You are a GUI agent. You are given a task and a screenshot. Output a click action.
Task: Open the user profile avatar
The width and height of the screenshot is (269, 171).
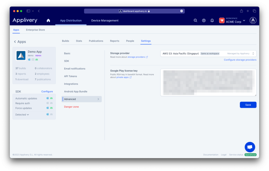tap(253, 20)
